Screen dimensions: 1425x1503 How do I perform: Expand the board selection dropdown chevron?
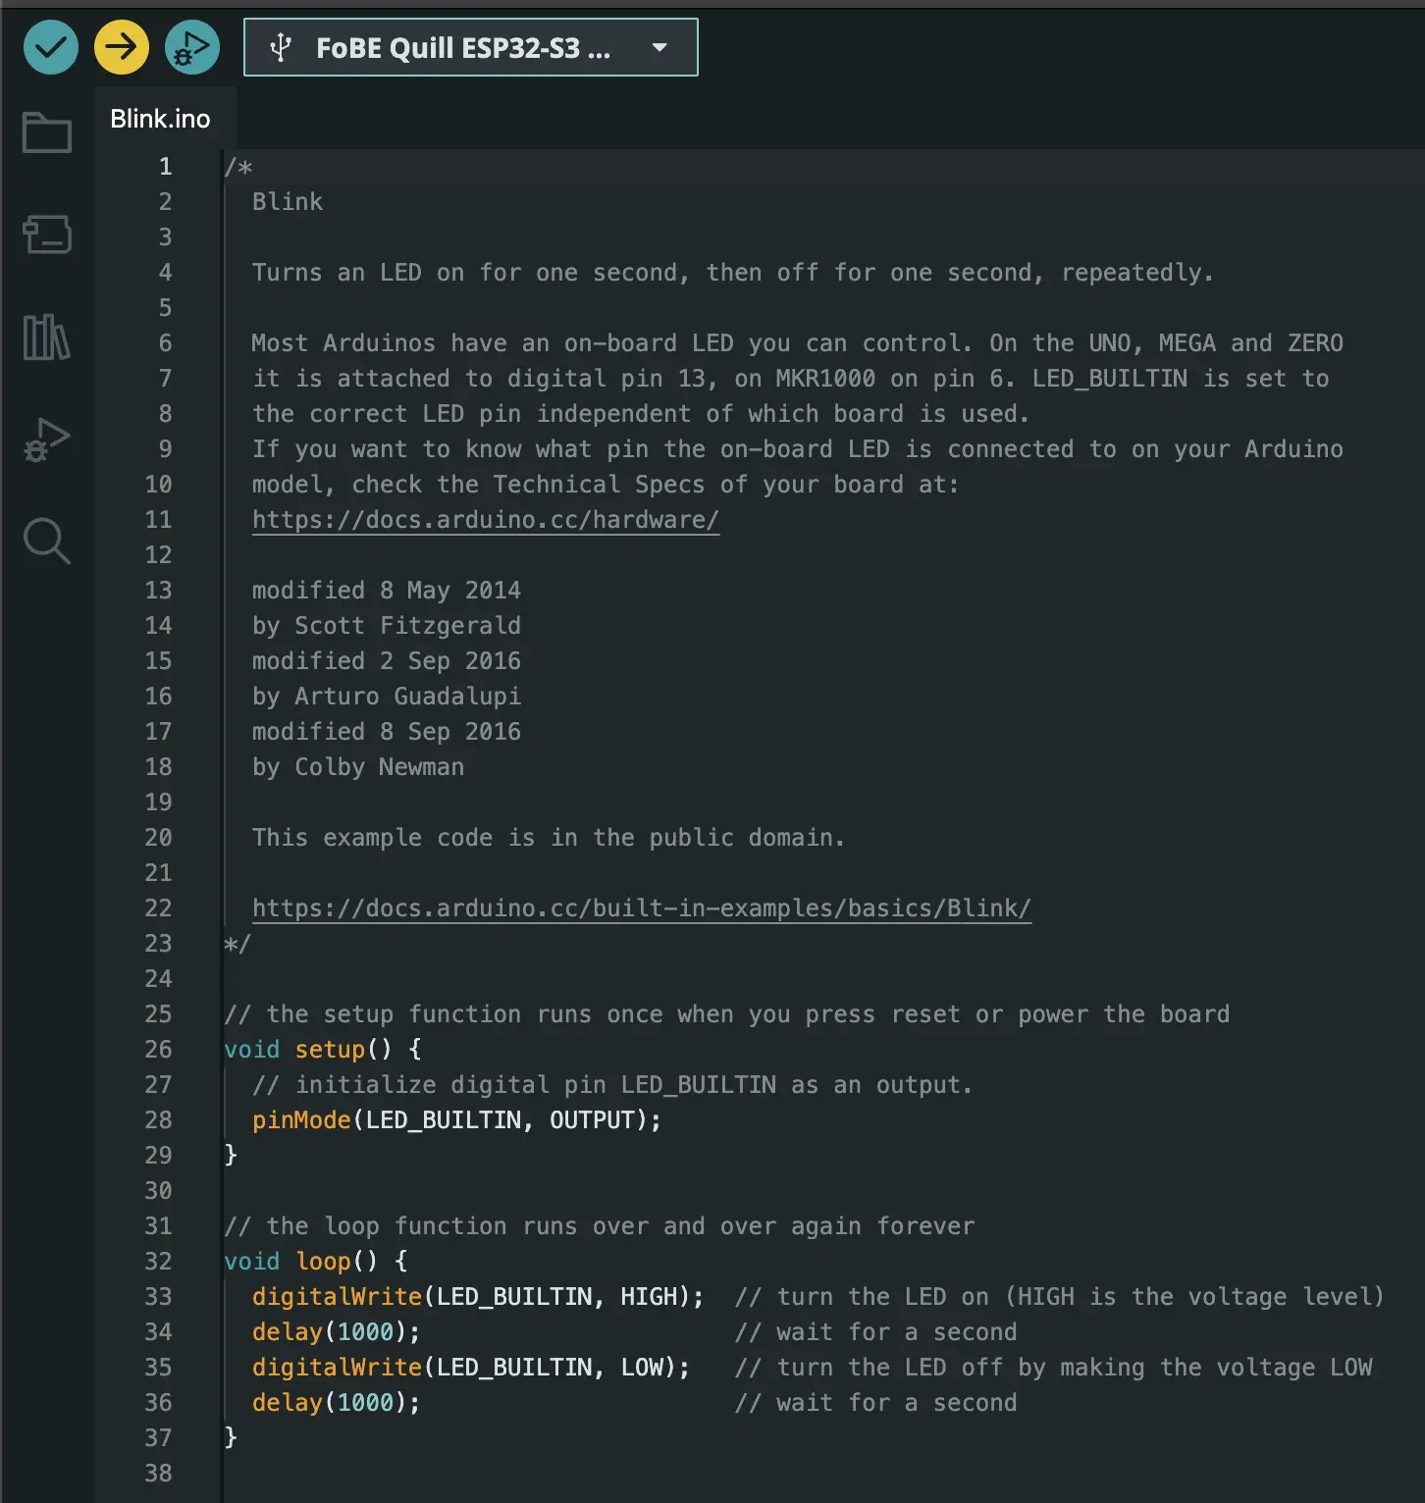pos(659,46)
